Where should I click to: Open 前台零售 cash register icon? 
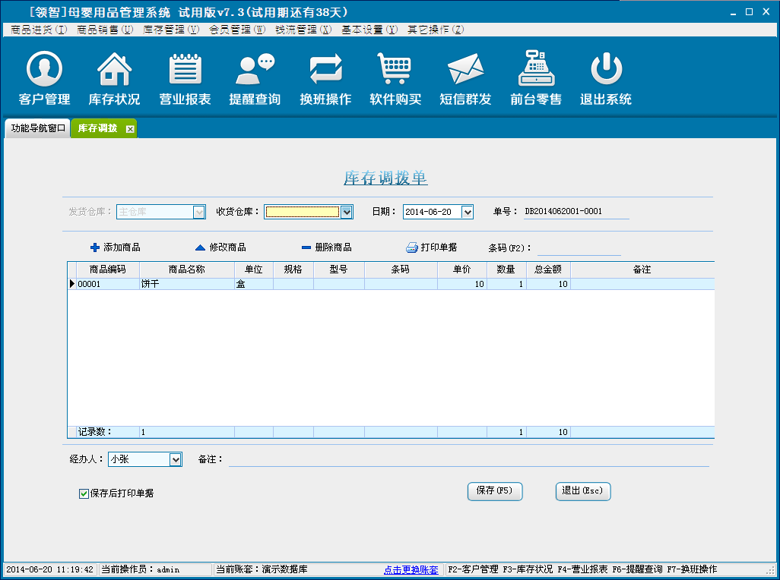point(536,70)
